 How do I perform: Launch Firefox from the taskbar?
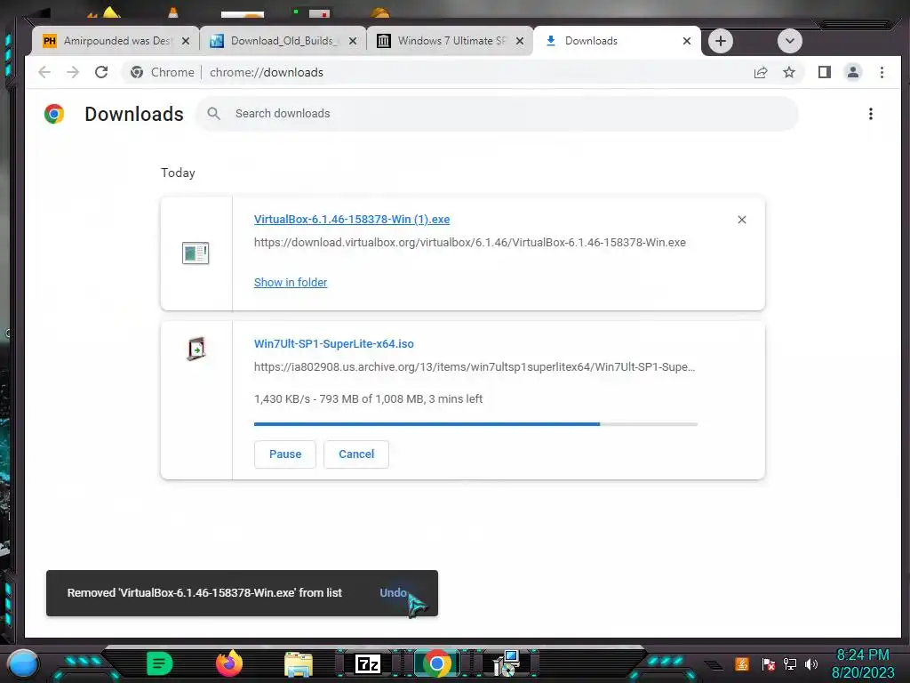pyautogui.click(x=228, y=663)
